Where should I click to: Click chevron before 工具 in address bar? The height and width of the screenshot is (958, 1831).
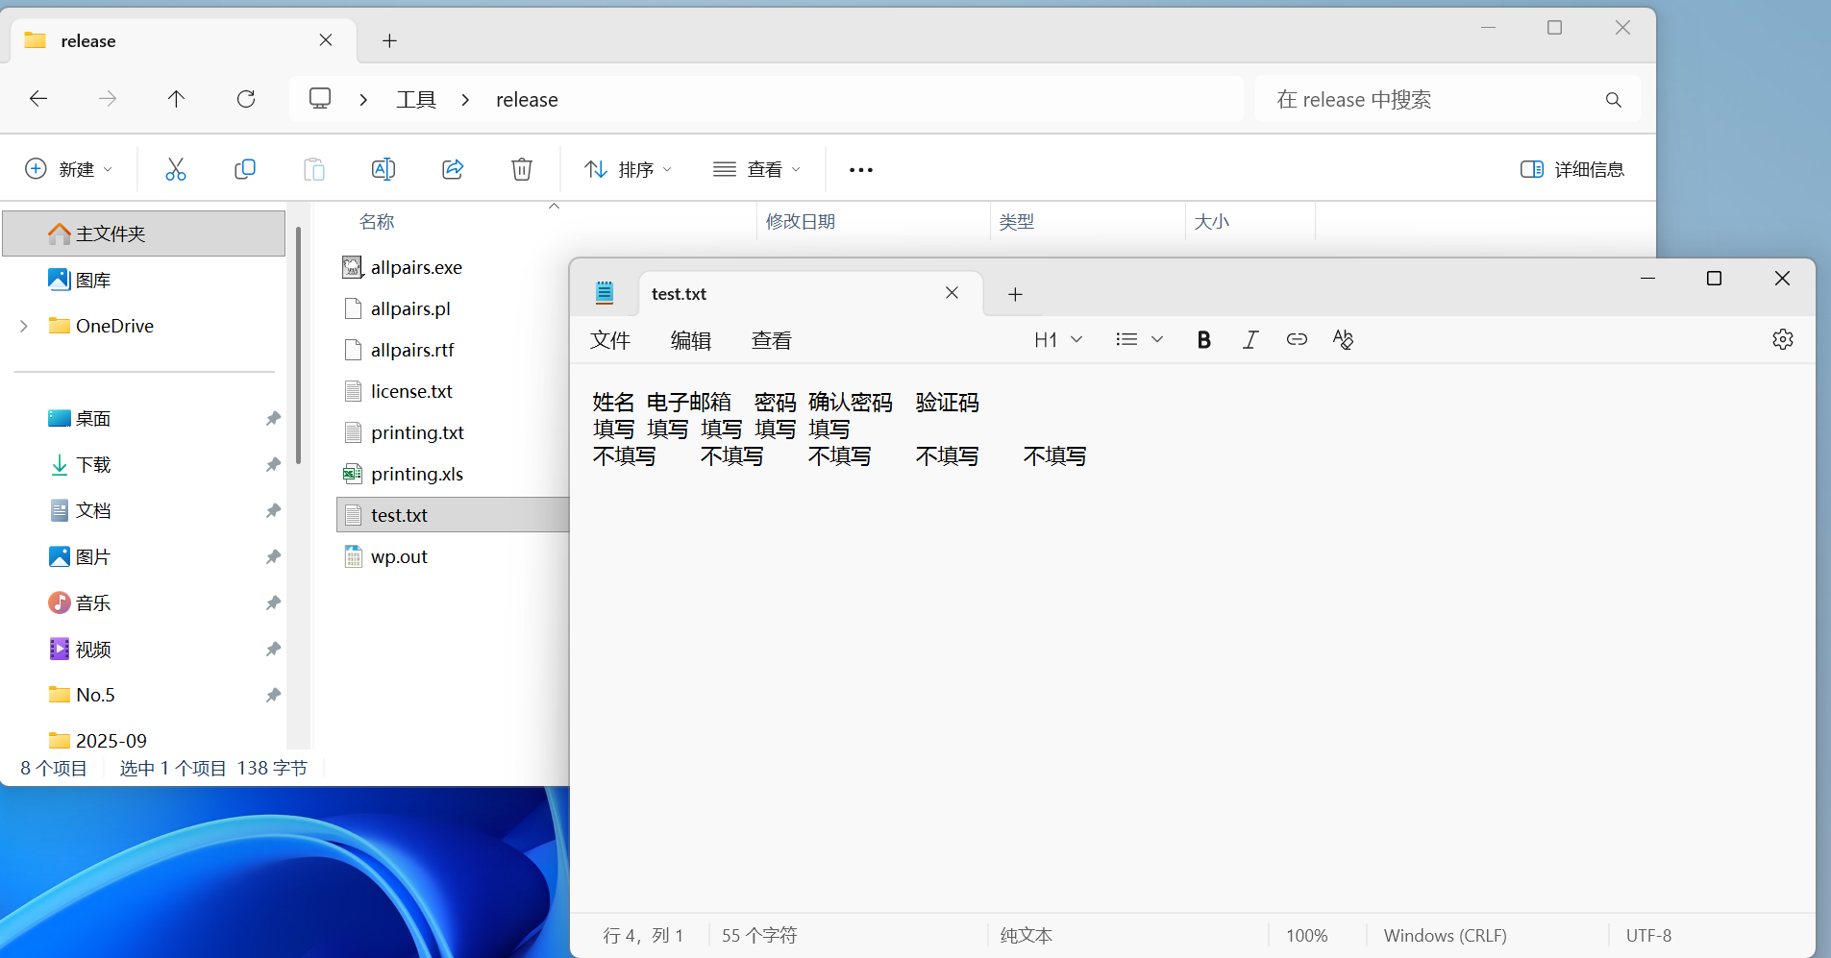tap(363, 100)
